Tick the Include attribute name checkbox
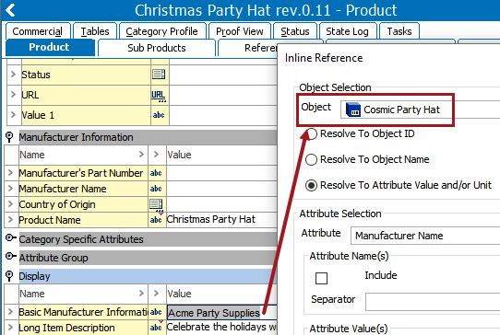This screenshot has width=500, height=335. point(321,278)
